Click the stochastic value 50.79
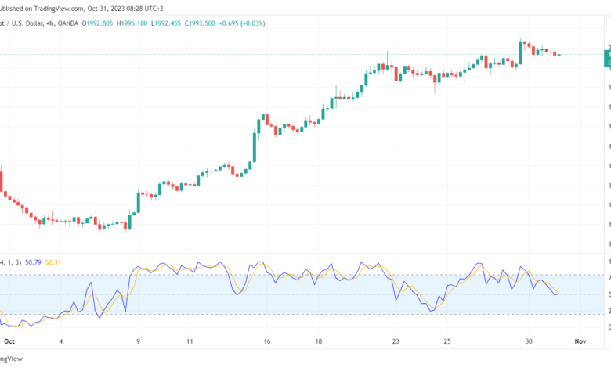 pyautogui.click(x=33, y=262)
